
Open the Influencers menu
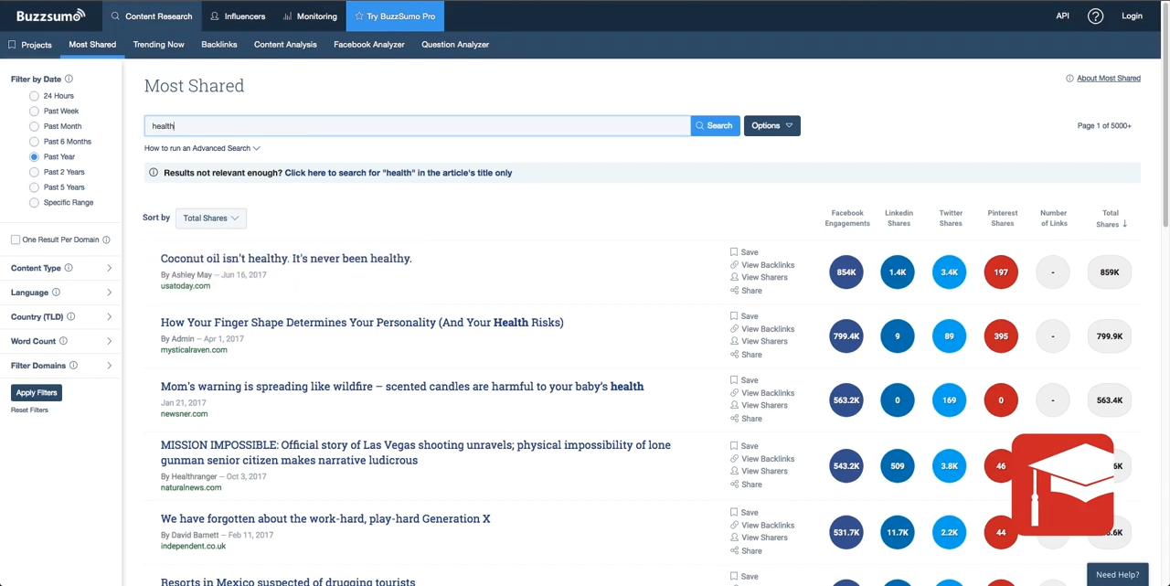(x=238, y=16)
